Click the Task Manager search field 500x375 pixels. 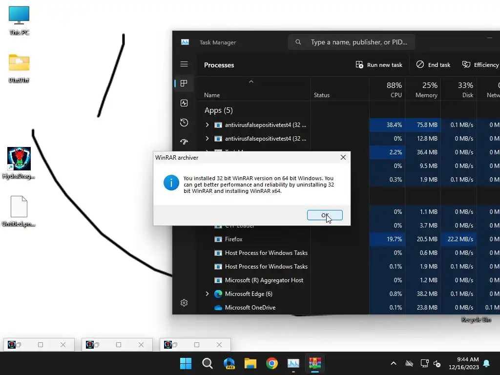coord(352,42)
